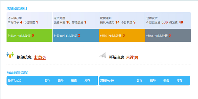
Task: Click the paper plane icon beside 系统消息
Action: point(103,55)
